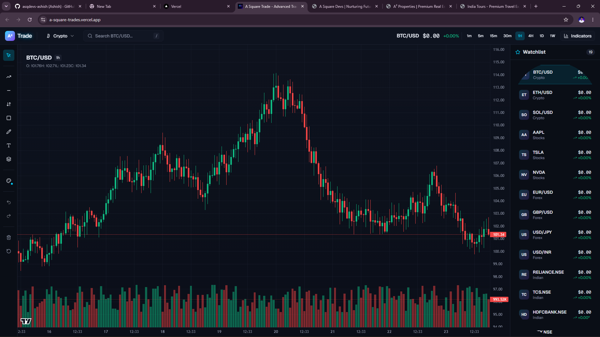Select GBP/USD in watchlist

click(555, 215)
